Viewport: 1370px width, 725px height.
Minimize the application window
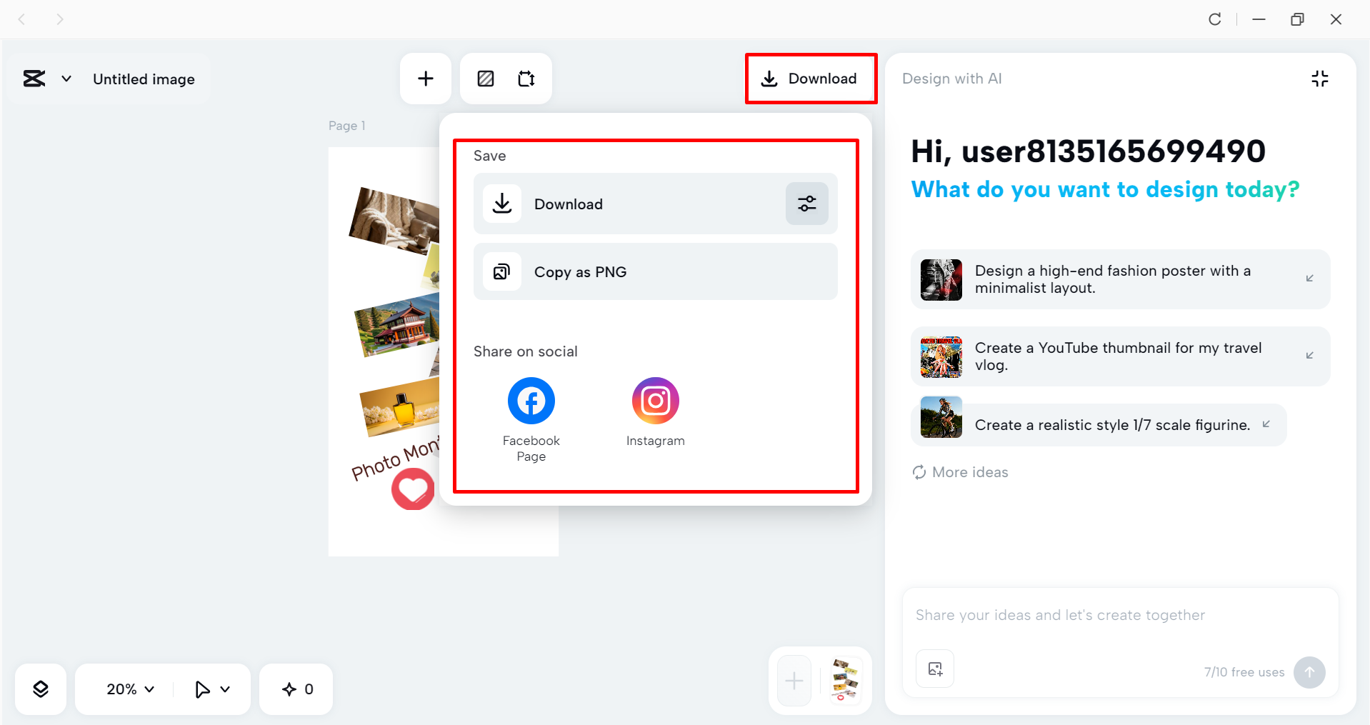(1259, 19)
